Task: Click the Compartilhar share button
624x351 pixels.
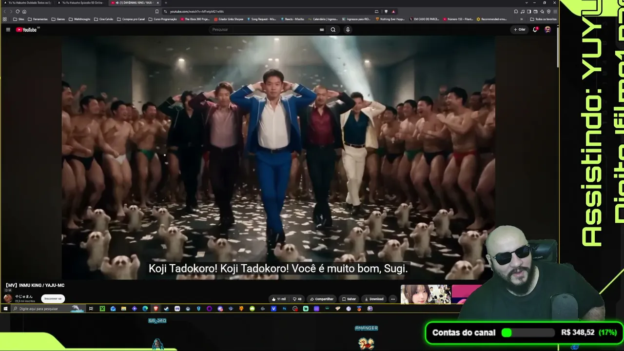Action: pos(322,299)
